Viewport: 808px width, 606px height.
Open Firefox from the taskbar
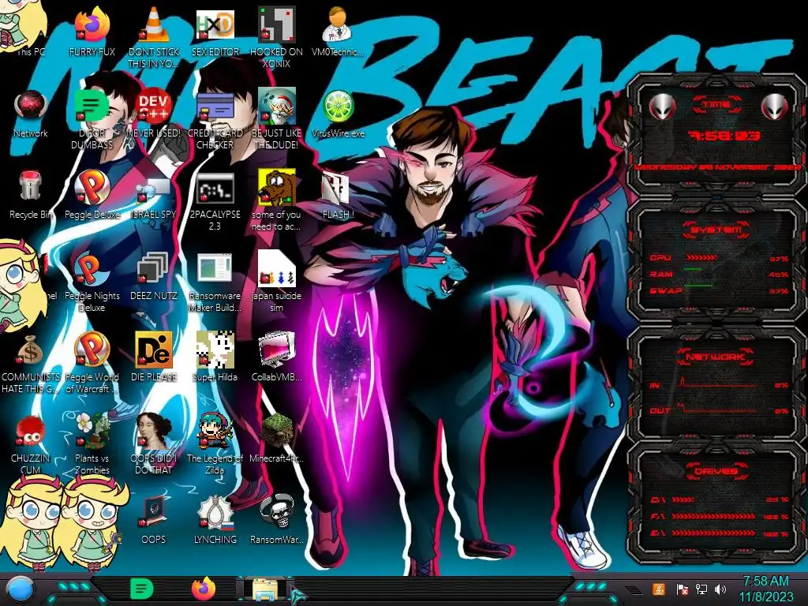pos(204,589)
